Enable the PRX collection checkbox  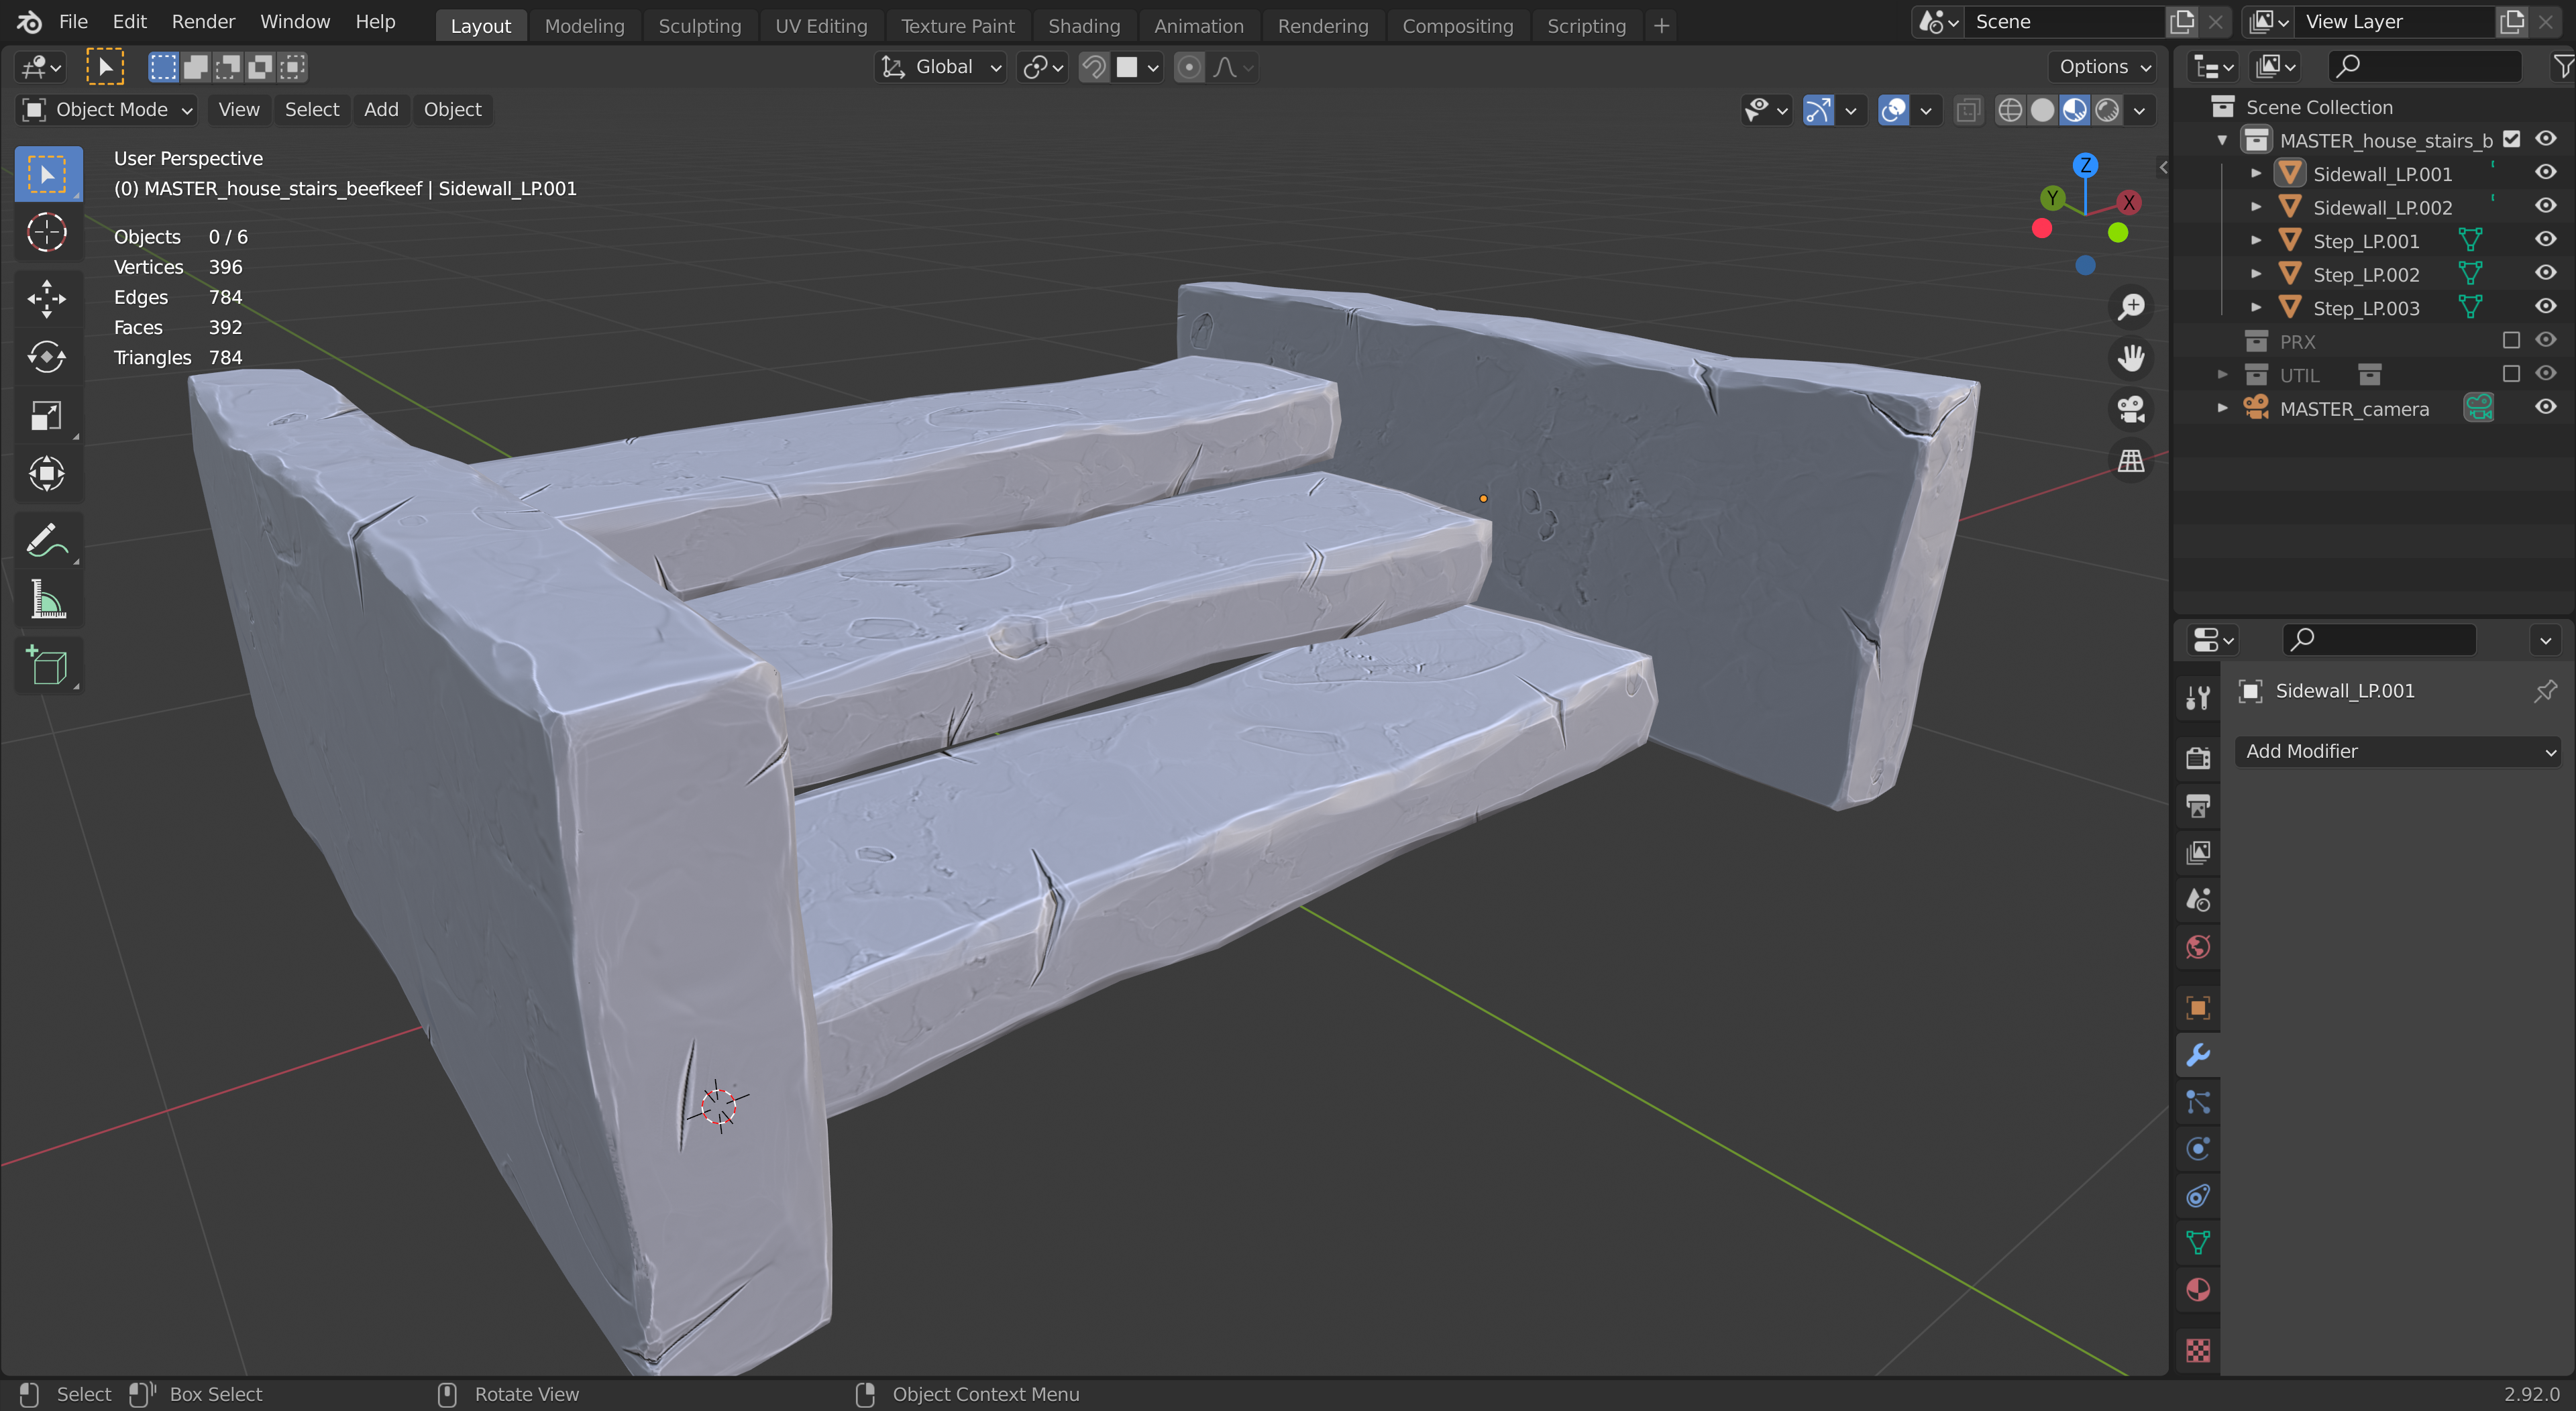(x=2510, y=341)
